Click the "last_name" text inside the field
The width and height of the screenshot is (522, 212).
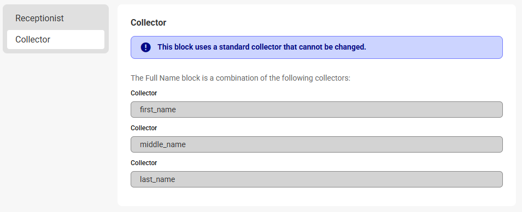(x=157, y=179)
